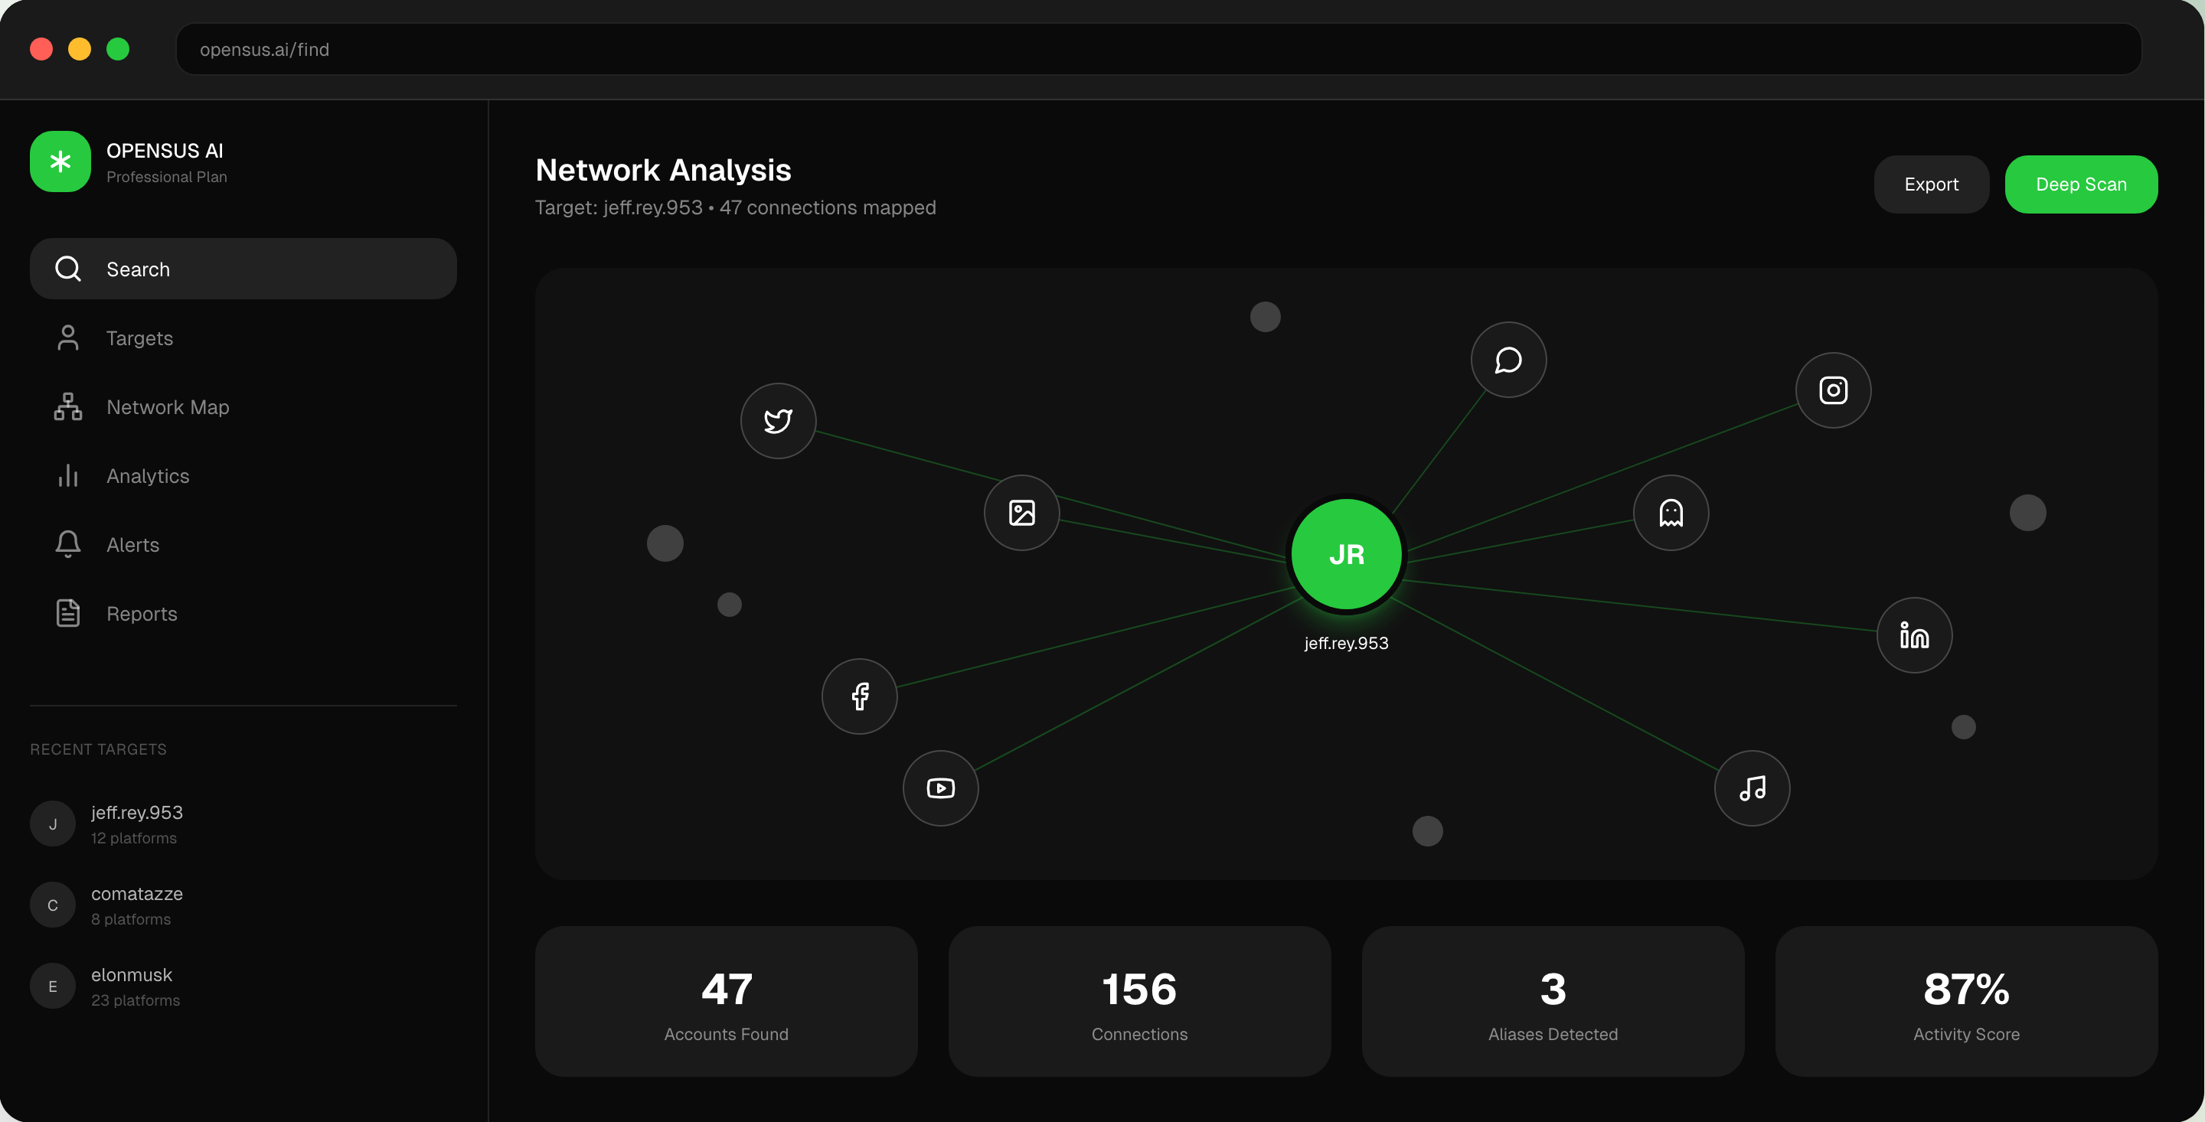The width and height of the screenshot is (2205, 1122).
Task: Start a Deep Scan
Action: point(2080,184)
